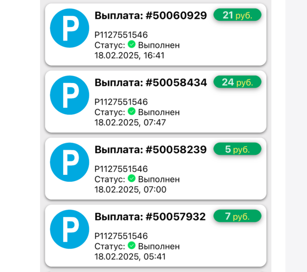Click the 5 руб. amount badge

click(x=237, y=149)
